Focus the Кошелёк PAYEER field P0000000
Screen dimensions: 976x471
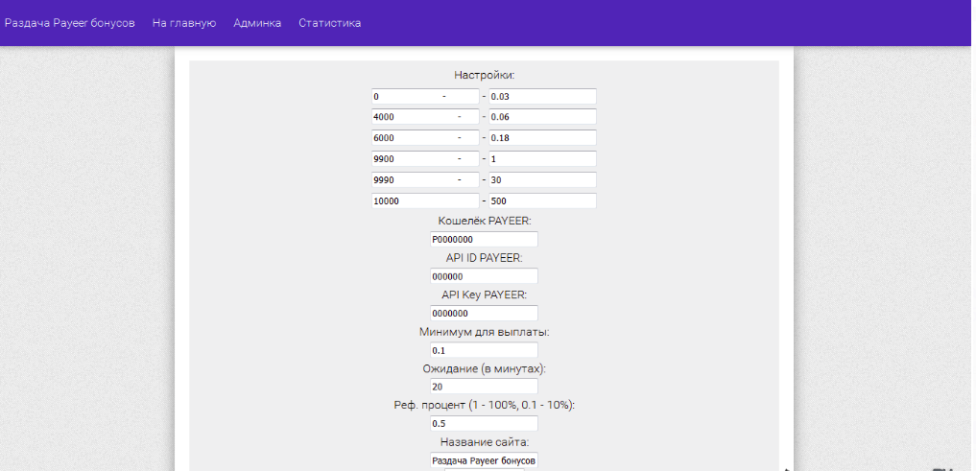click(485, 240)
